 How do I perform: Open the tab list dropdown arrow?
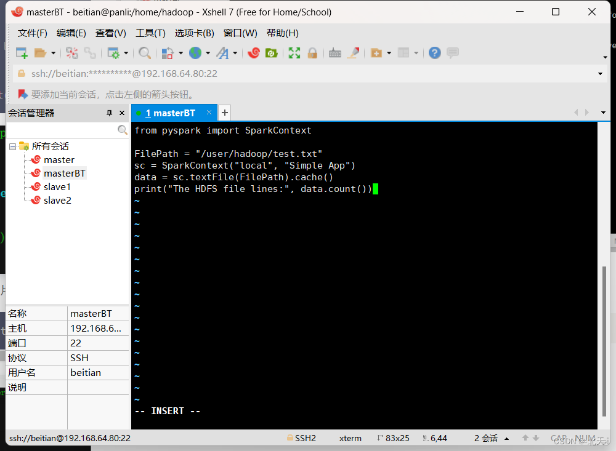603,113
